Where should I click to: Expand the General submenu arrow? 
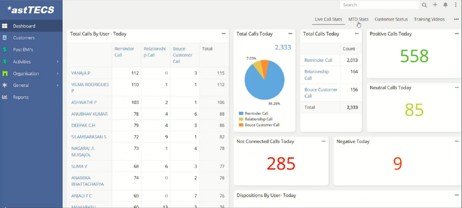(x=58, y=85)
